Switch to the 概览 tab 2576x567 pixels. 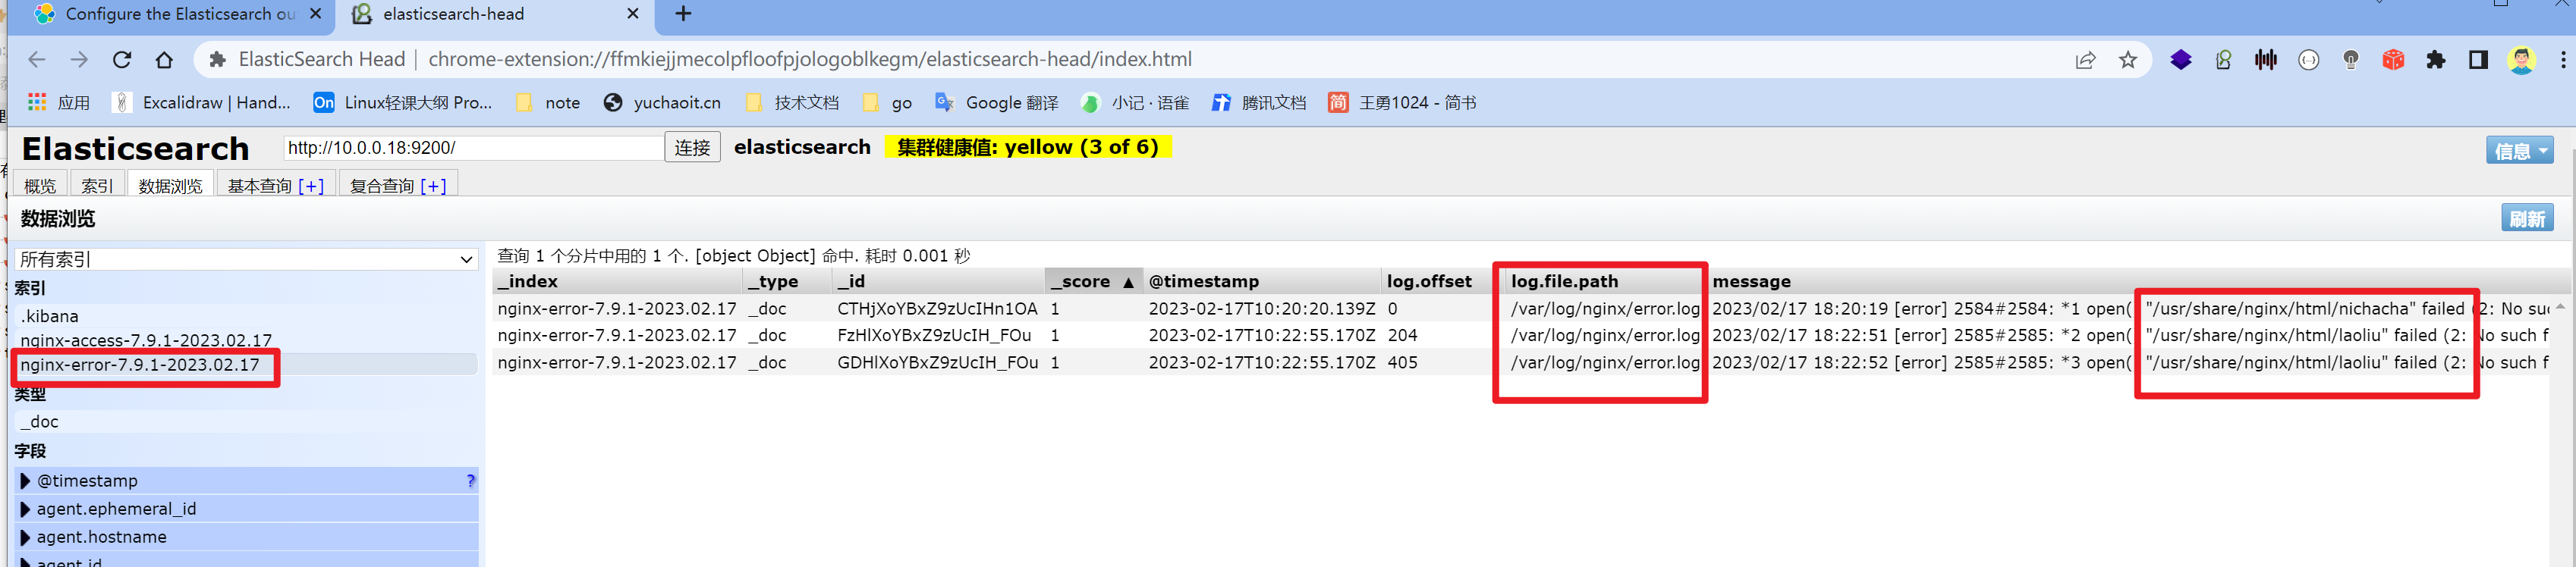pos(40,186)
